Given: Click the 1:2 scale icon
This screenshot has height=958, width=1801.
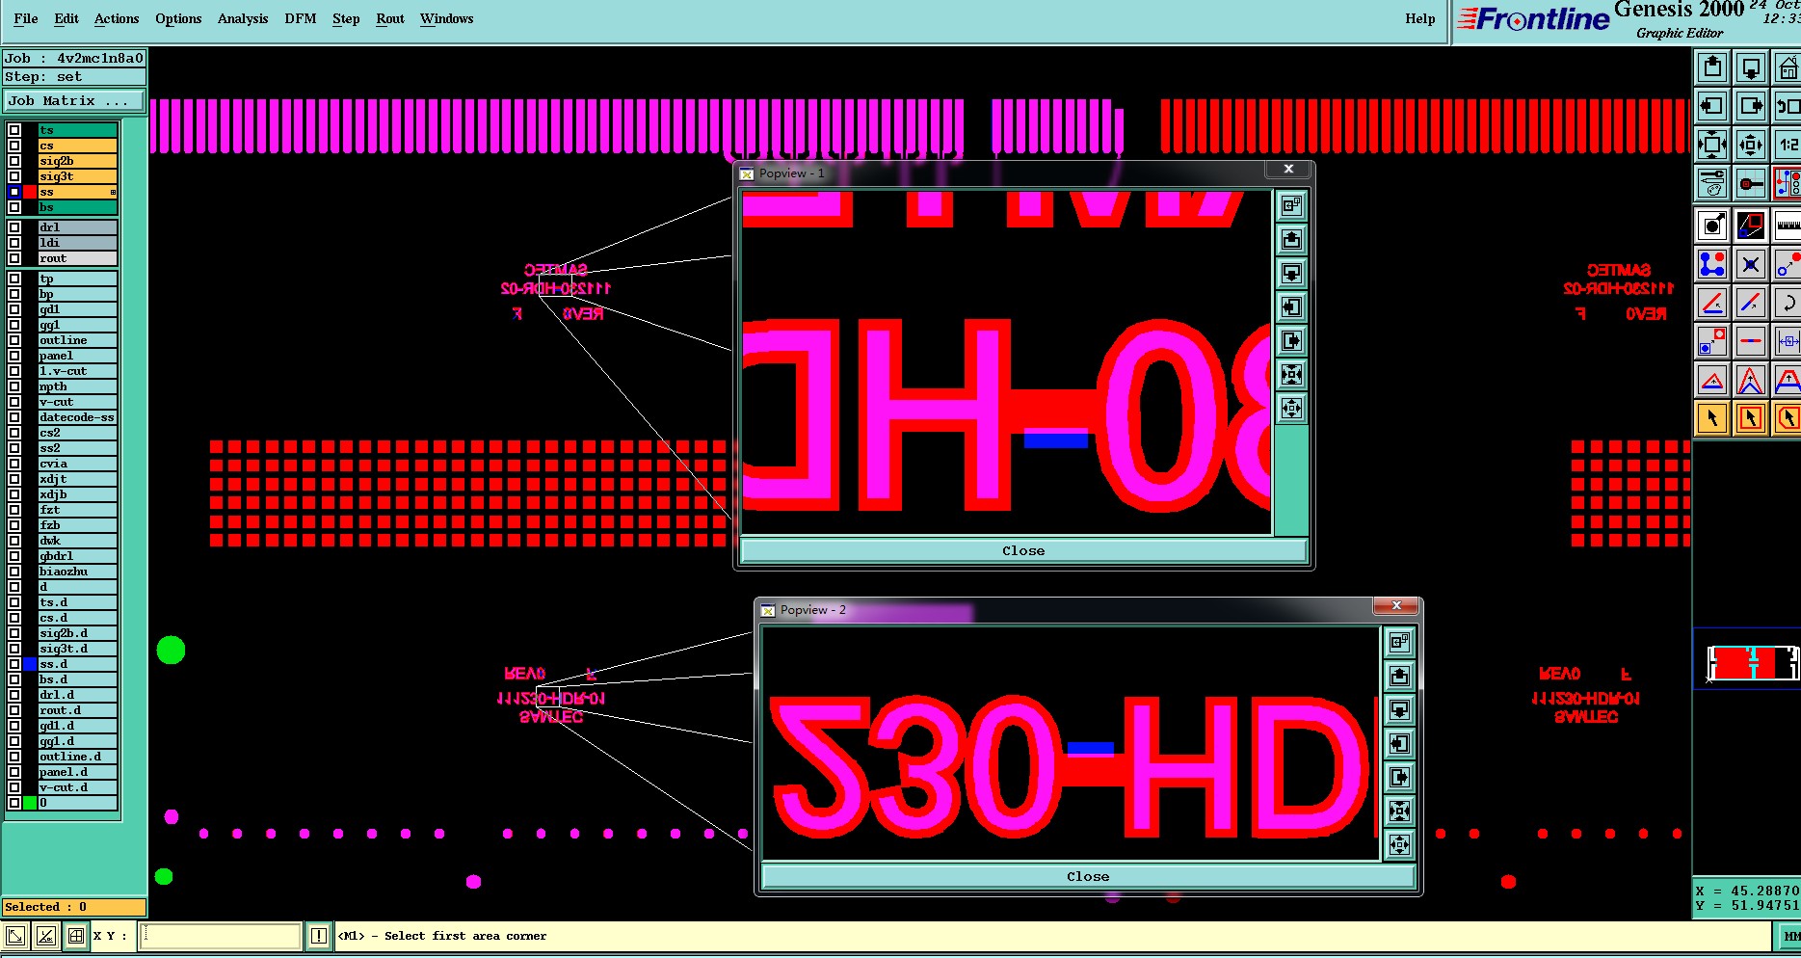Looking at the screenshot, I should (x=1788, y=145).
